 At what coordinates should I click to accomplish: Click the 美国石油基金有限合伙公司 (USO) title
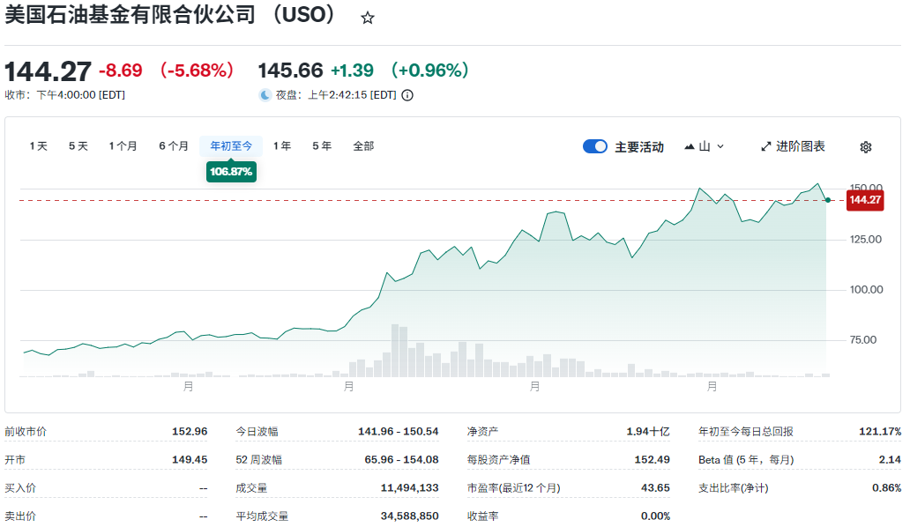coord(171,15)
